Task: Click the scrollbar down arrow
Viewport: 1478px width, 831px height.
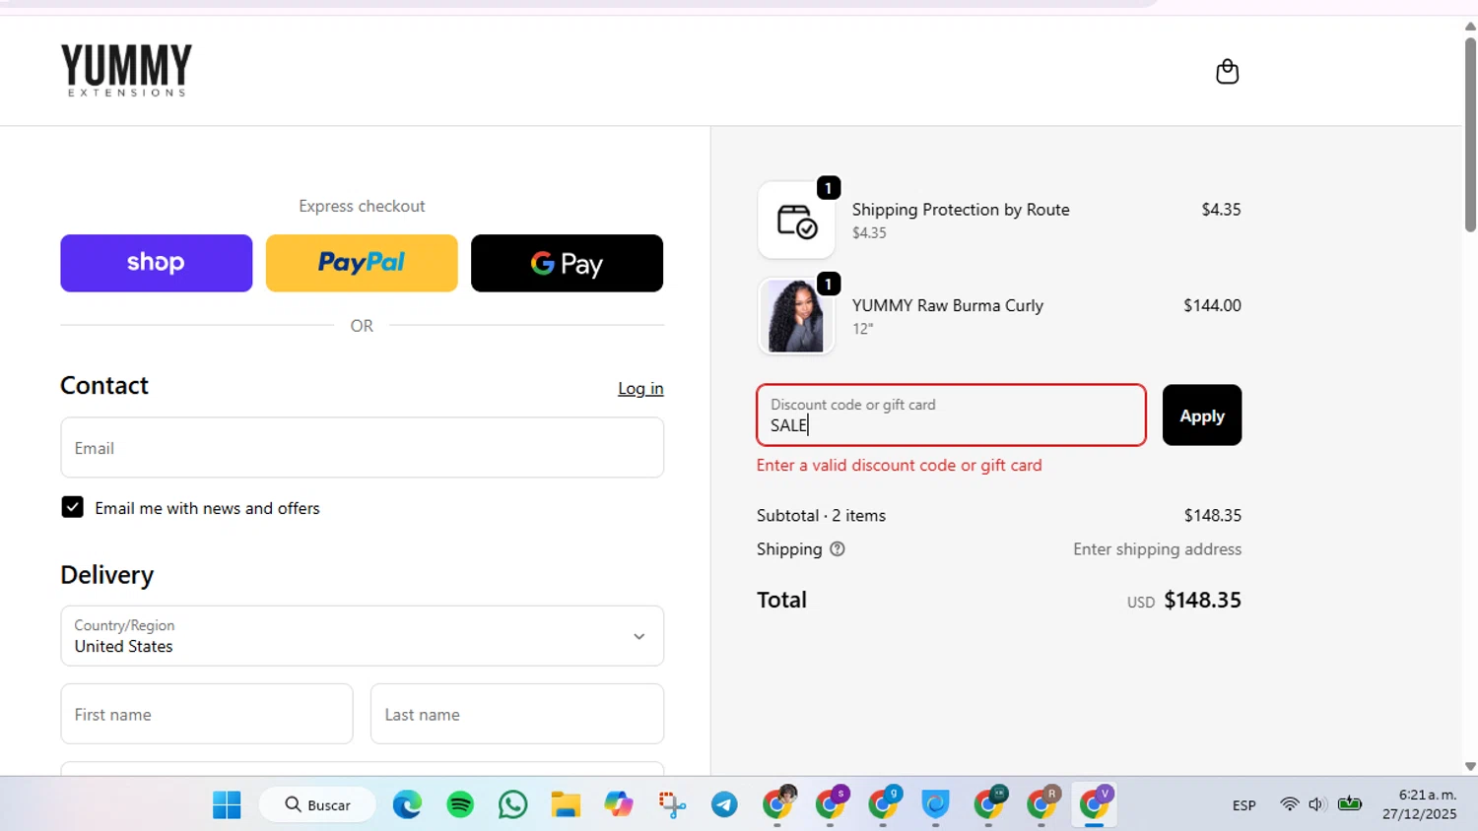Action: (1470, 766)
